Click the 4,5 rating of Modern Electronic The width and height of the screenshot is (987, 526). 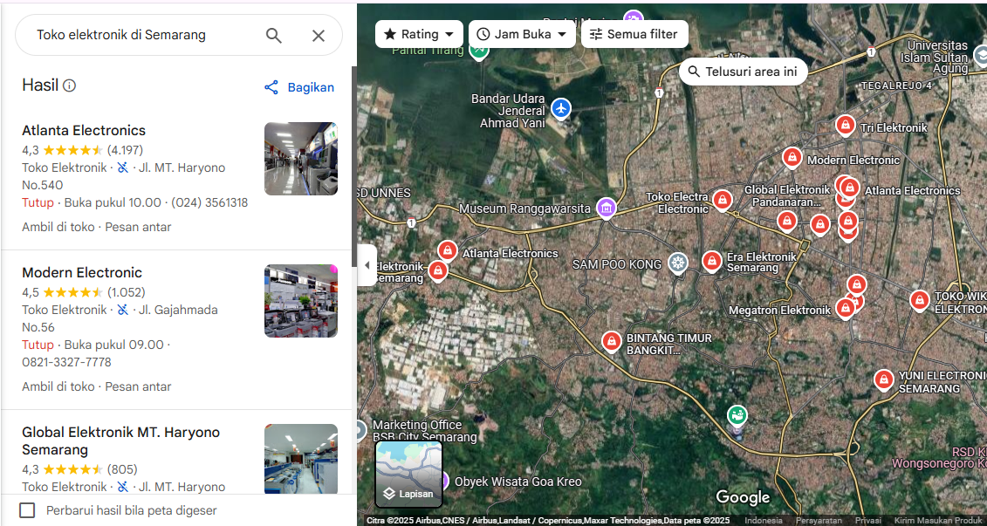click(x=31, y=292)
